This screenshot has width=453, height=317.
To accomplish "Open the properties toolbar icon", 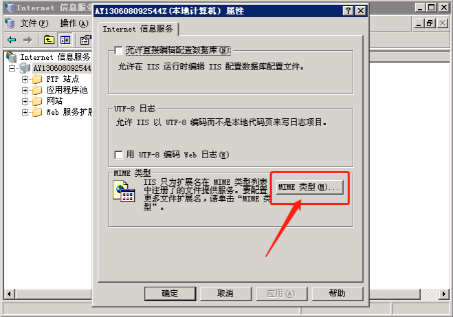I will tap(85, 40).
